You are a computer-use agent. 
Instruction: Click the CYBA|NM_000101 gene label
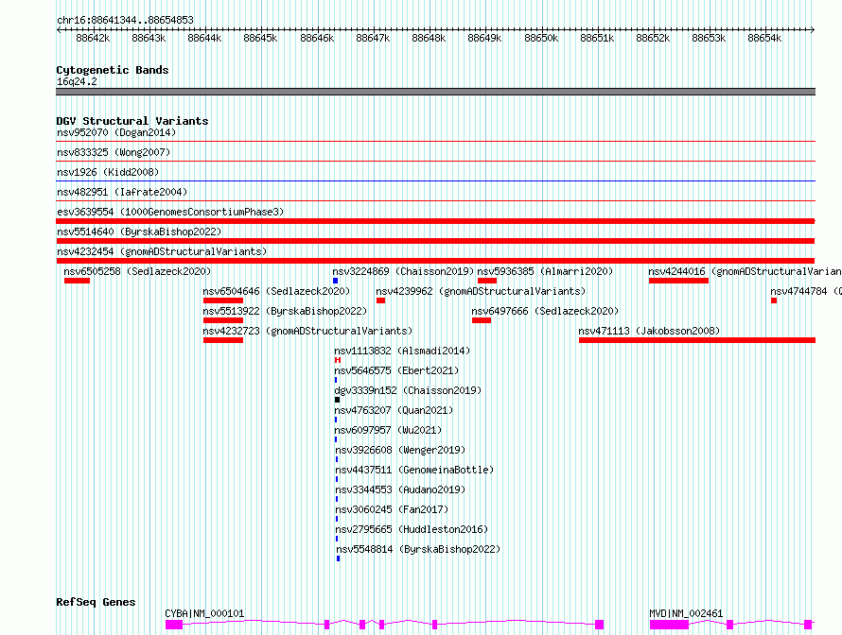(x=204, y=613)
